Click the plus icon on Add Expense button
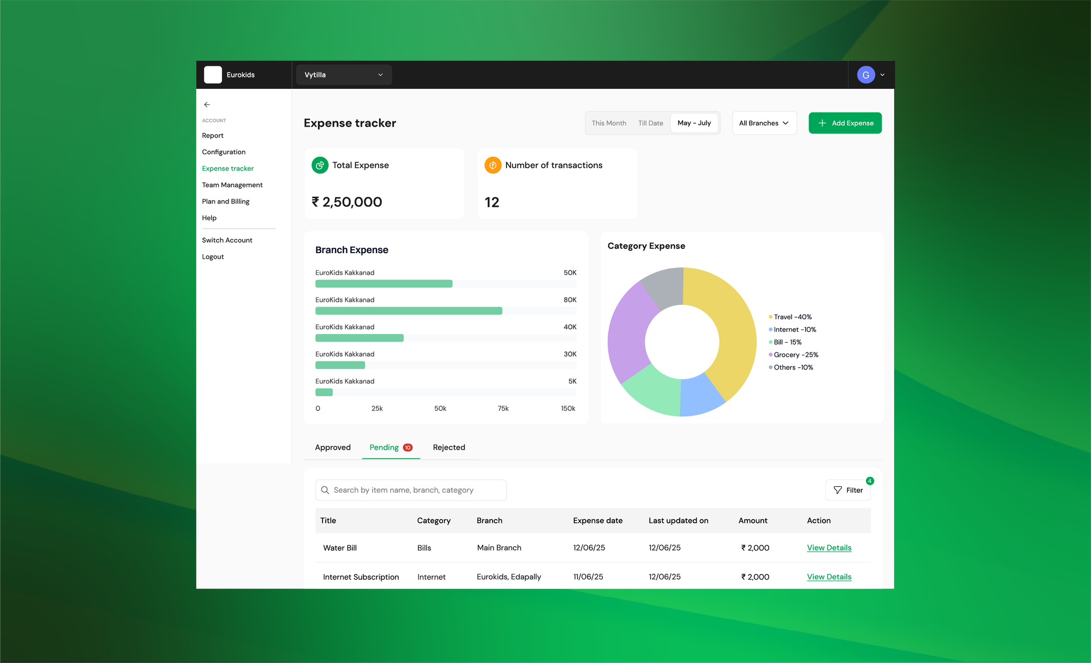Screen dimensions: 1091x663 click(822, 123)
